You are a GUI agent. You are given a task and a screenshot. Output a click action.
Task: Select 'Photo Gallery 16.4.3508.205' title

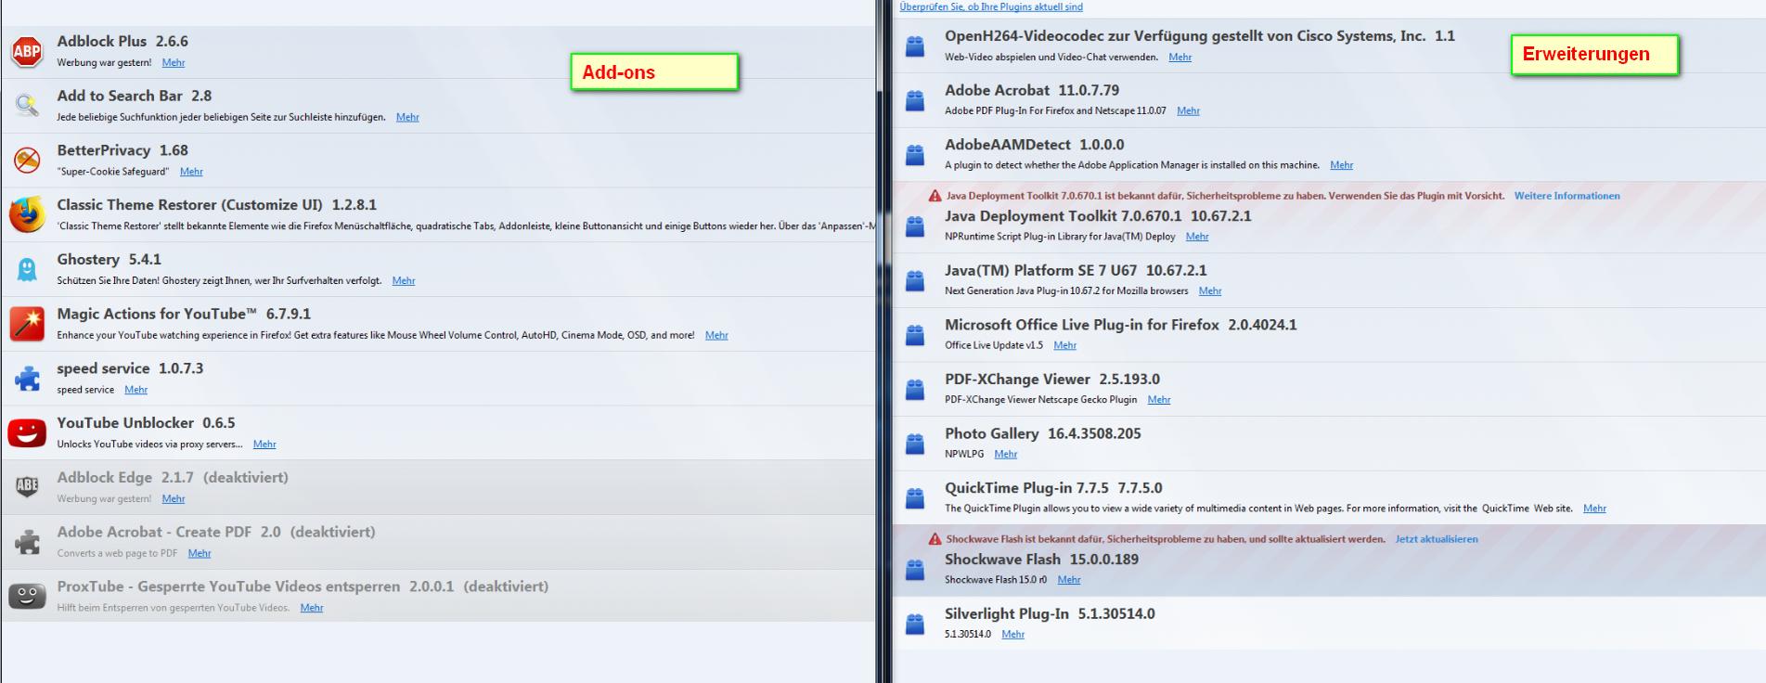(1043, 433)
